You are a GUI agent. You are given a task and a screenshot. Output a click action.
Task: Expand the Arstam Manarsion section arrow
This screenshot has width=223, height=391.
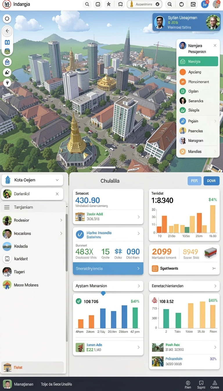(x=139, y=286)
